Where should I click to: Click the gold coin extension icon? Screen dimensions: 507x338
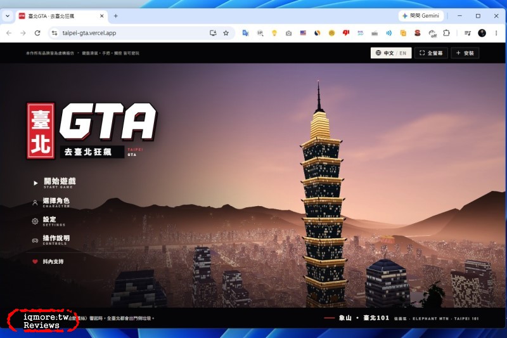pyautogui.click(x=331, y=33)
